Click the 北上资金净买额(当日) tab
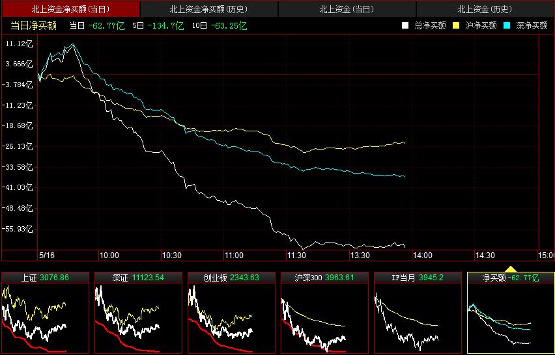The height and width of the screenshot is (355, 555). [x=70, y=9]
